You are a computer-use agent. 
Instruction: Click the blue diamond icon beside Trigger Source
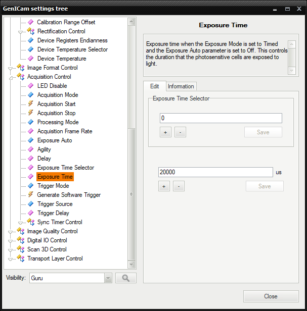30,204
